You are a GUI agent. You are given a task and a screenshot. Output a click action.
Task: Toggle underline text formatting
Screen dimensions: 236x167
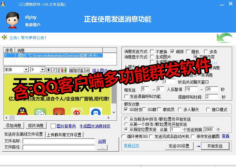[59, 70]
